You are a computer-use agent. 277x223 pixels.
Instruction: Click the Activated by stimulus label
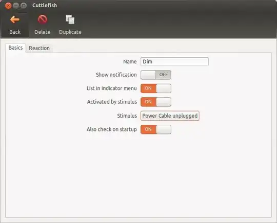coord(112,102)
